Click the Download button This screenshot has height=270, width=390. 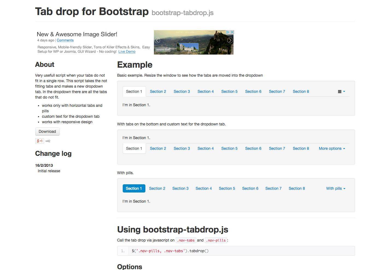coord(47,131)
